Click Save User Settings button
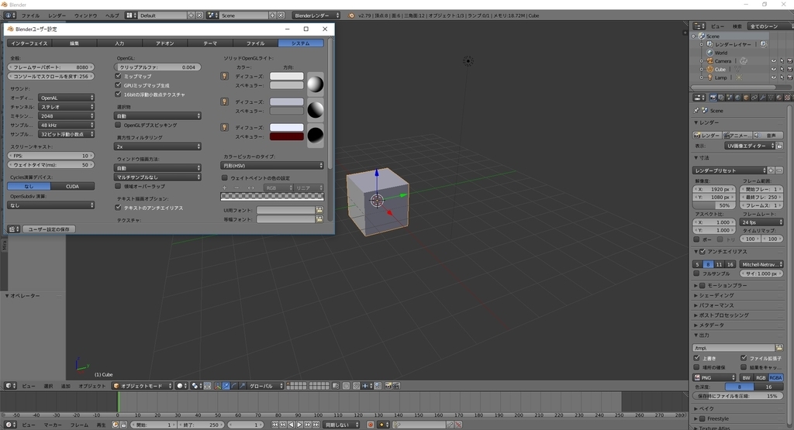 pyautogui.click(x=49, y=229)
